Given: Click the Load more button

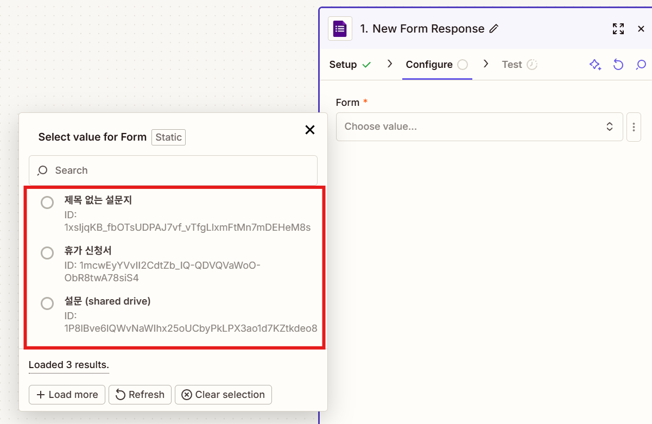Looking at the screenshot, I should click(67, 395).
